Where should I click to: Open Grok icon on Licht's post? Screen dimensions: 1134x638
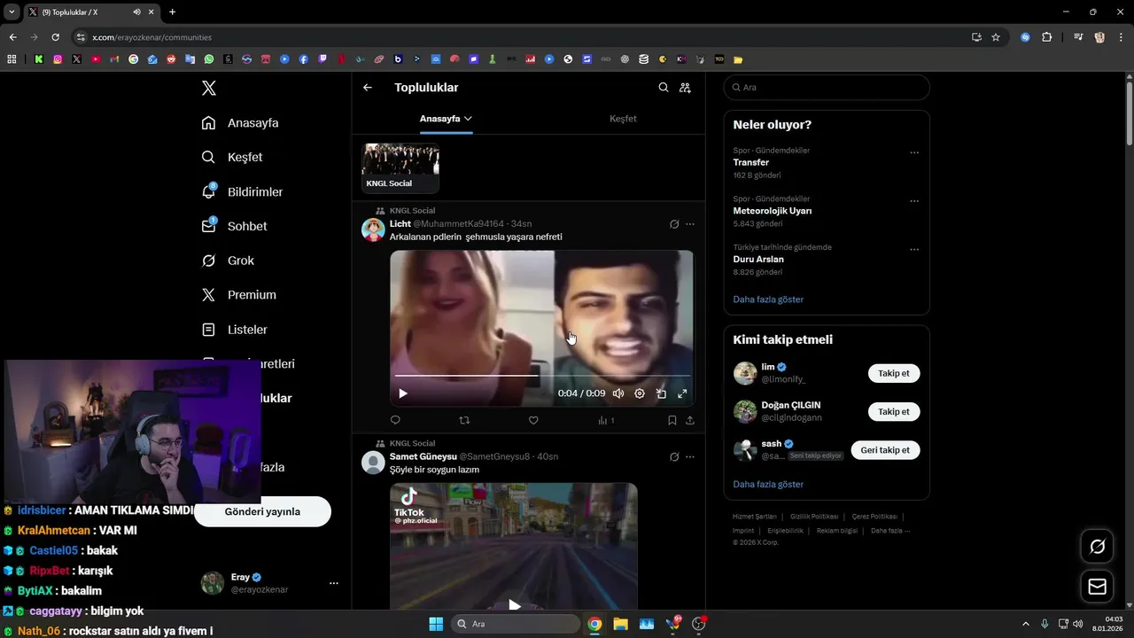tap(674, 224)
